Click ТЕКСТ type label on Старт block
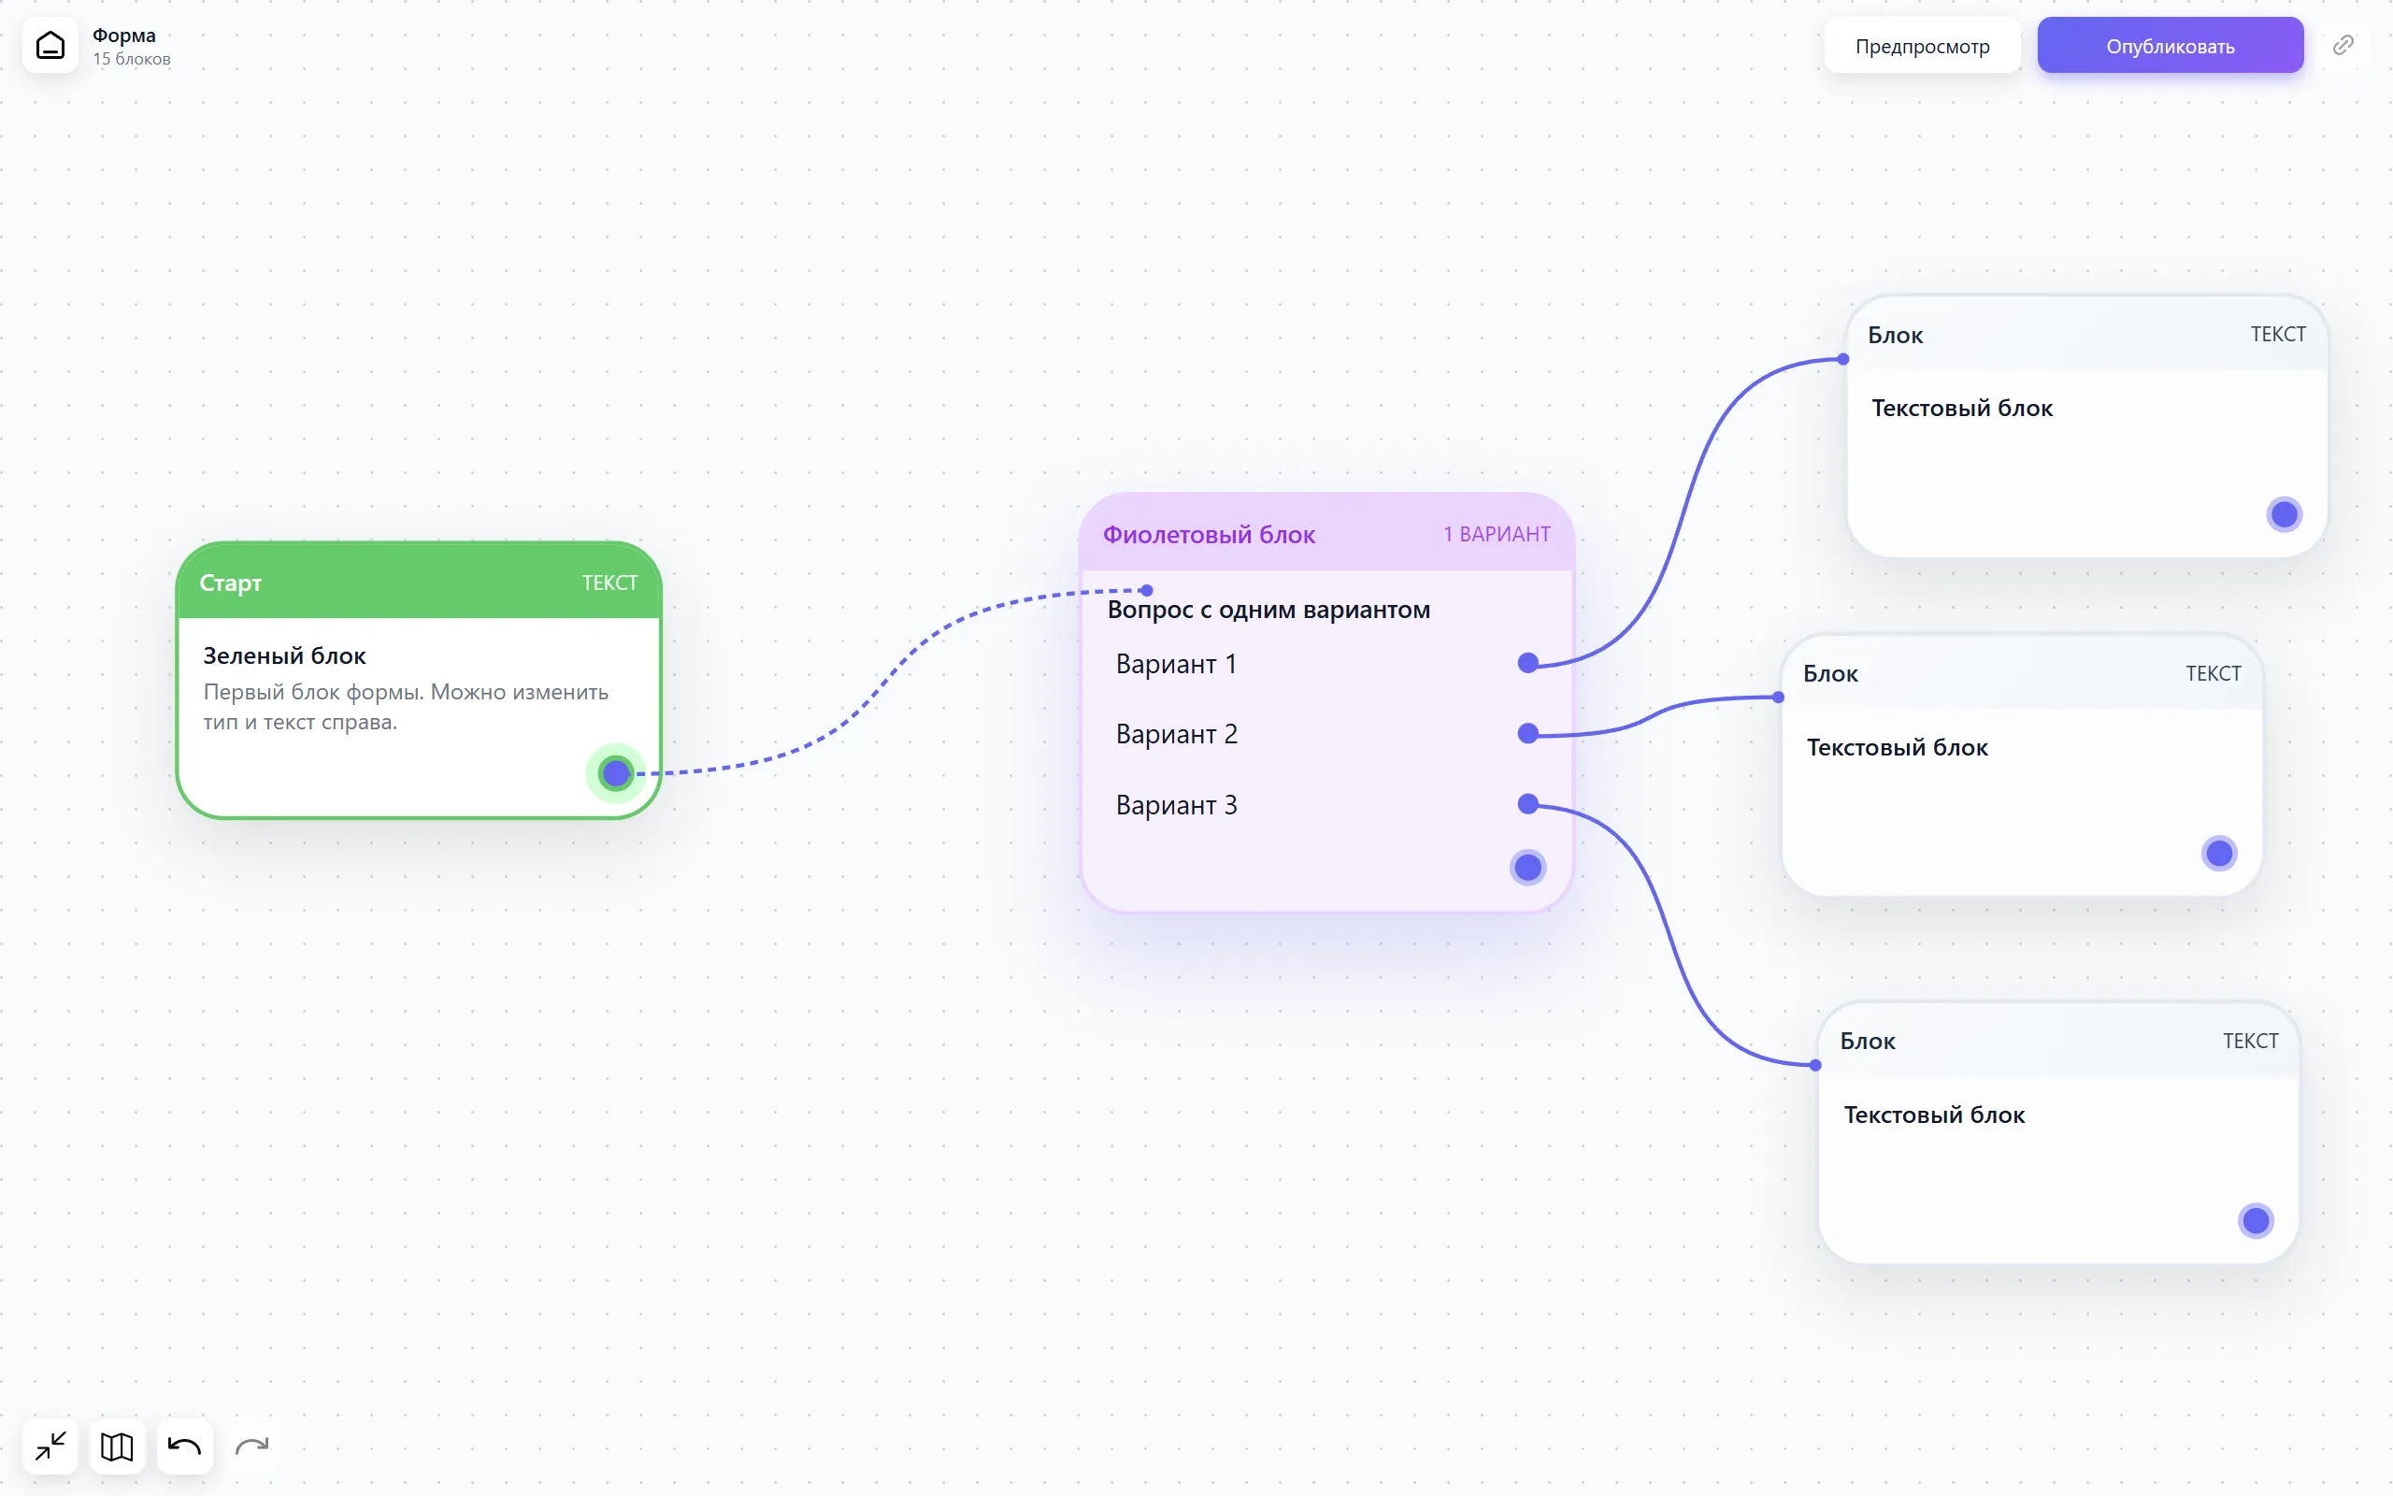The width and height of the screenshot is (2393, 1496). 610,583
